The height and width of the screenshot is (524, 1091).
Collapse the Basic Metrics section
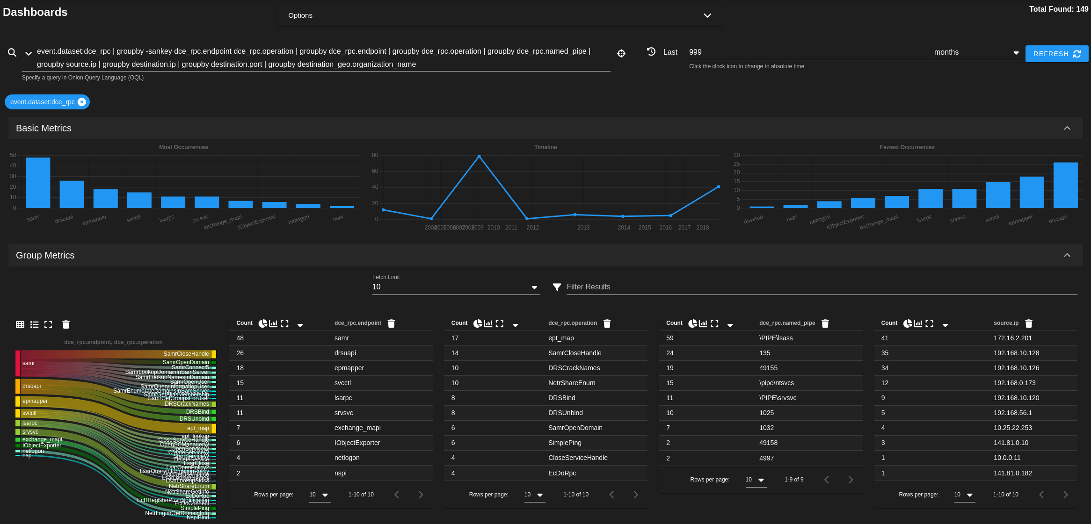pos(1067,128)
